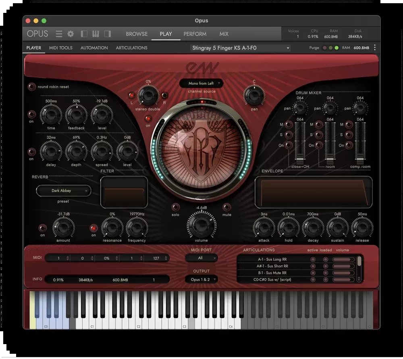Toggle the right sidebar panel icon
The image size is (403, 359).
point(108,34)
